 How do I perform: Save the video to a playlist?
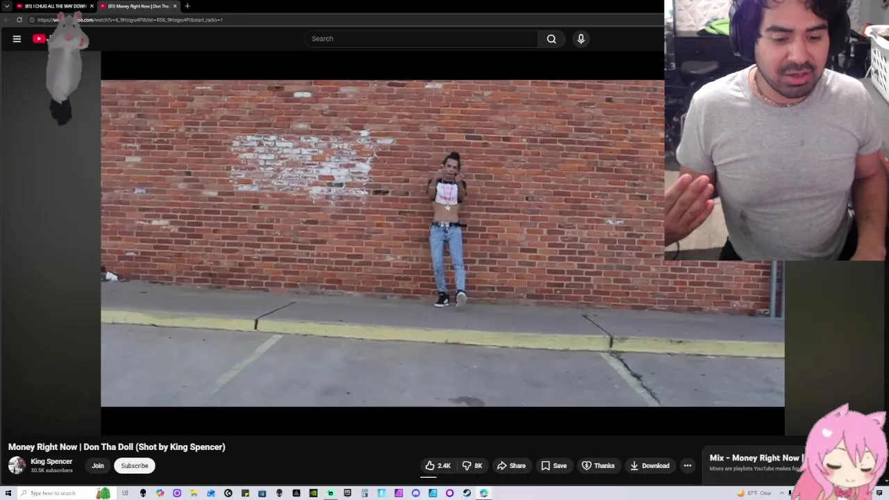(x=554, y=466)
